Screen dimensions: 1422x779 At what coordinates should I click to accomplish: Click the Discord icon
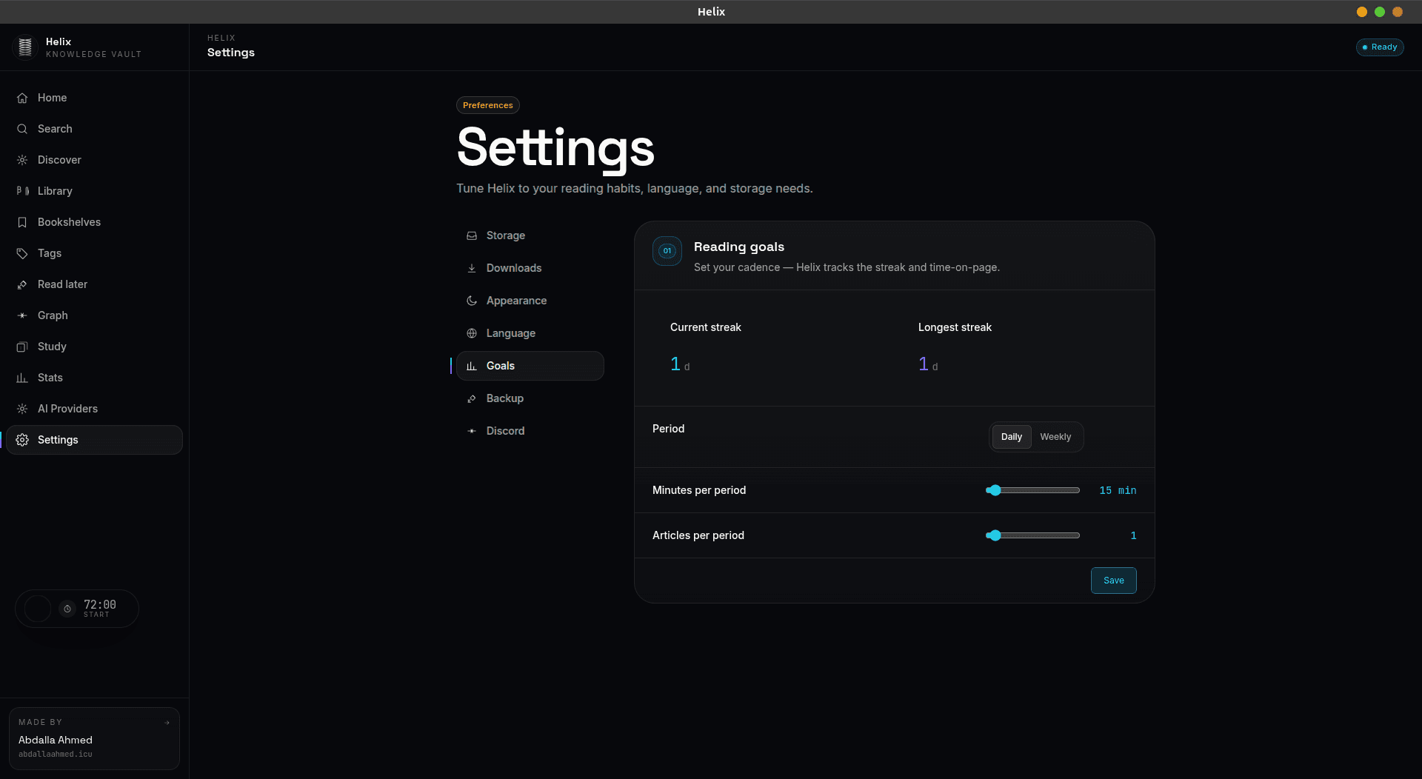472,431
